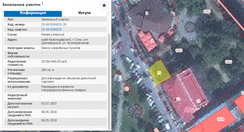
Task: Click the Земельные участки panel title
Action: (x=21, y=4)
